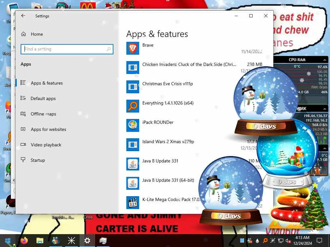Viewport: 330px width, 247px height.
Task: Open Settings Home
Action: click(x=32, y=34)
